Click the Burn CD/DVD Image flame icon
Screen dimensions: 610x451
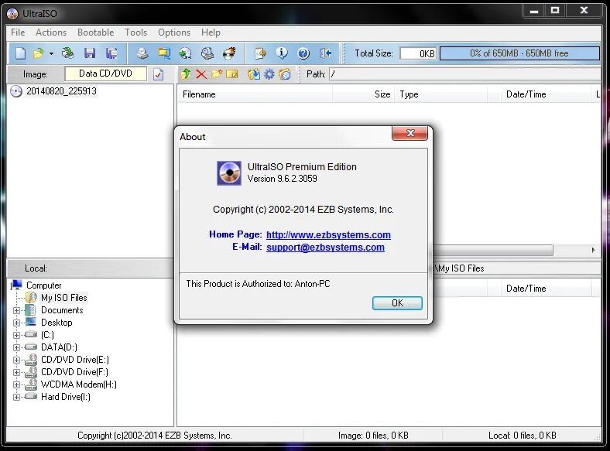pyautogui.click(x=229, y=53)
